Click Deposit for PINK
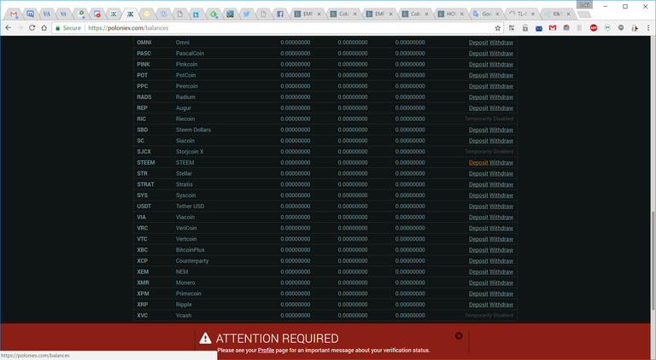This screenshot has height=360, width=656. 478,64
